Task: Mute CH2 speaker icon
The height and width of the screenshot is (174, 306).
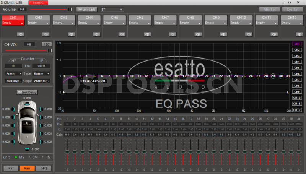Action: pos(46,34)
